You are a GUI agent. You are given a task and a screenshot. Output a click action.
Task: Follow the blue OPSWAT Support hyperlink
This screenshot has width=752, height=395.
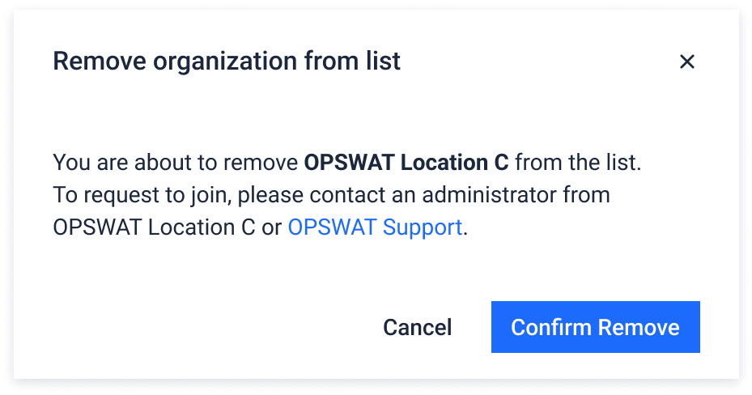375,227
